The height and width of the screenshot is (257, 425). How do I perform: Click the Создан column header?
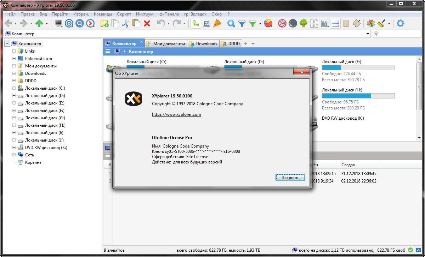pyautogui.click(x=359, y=165)
